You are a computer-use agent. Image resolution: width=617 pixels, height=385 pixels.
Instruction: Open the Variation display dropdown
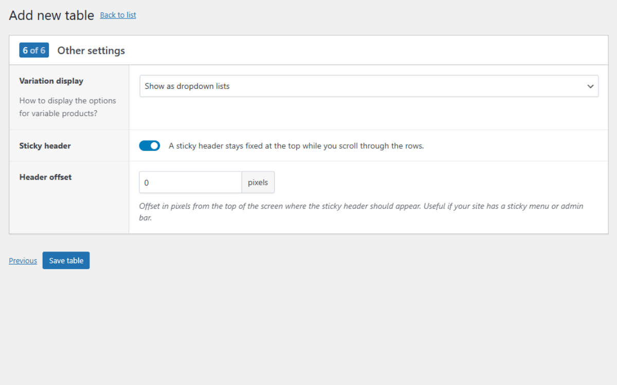369,86
